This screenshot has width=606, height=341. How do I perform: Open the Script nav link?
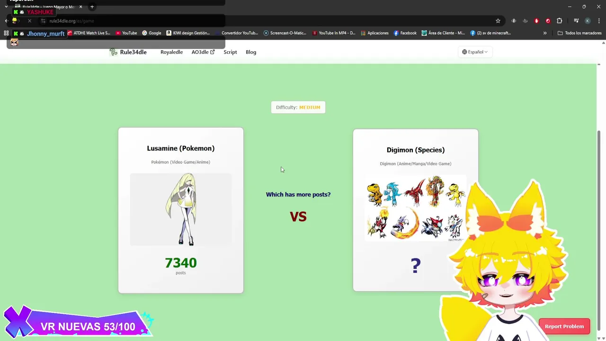click(230, 52)
